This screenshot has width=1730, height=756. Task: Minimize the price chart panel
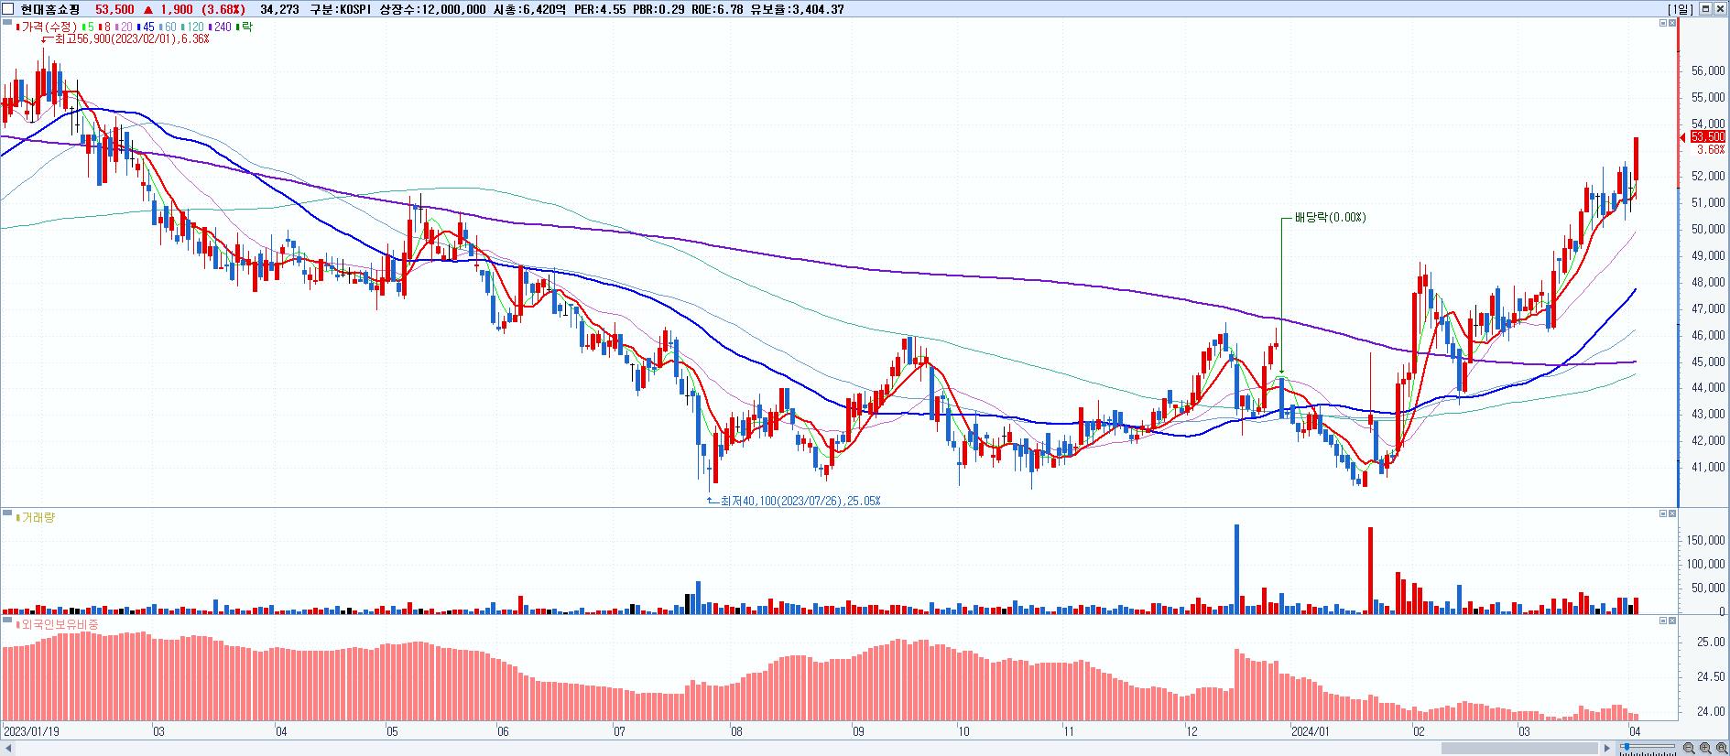coord(1663,23)
